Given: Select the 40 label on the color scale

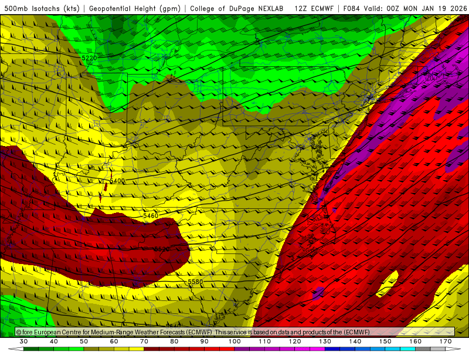Looking at the screenshot, I should click(54, 341).
